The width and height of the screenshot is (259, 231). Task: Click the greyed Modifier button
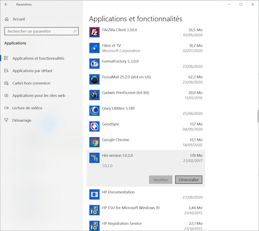161,180
